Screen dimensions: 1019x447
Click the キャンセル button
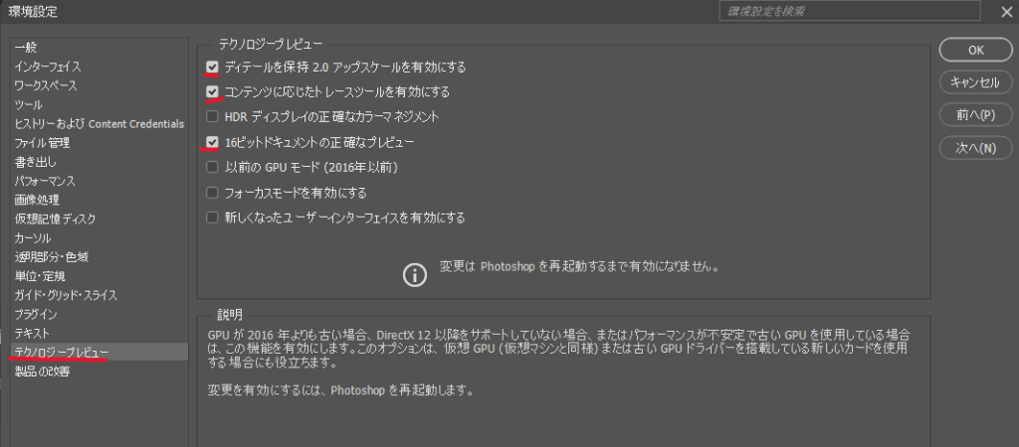(x=974, y=82)
